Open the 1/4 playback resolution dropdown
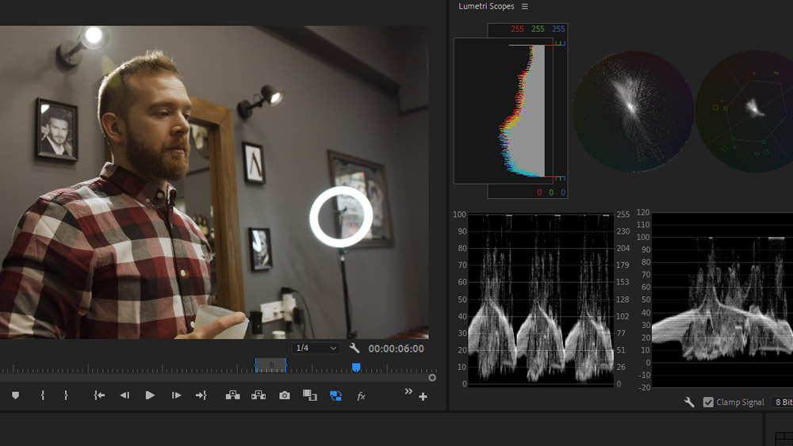Image resolution: width=793 pixels, height=446 pixels. pos(316,349)
